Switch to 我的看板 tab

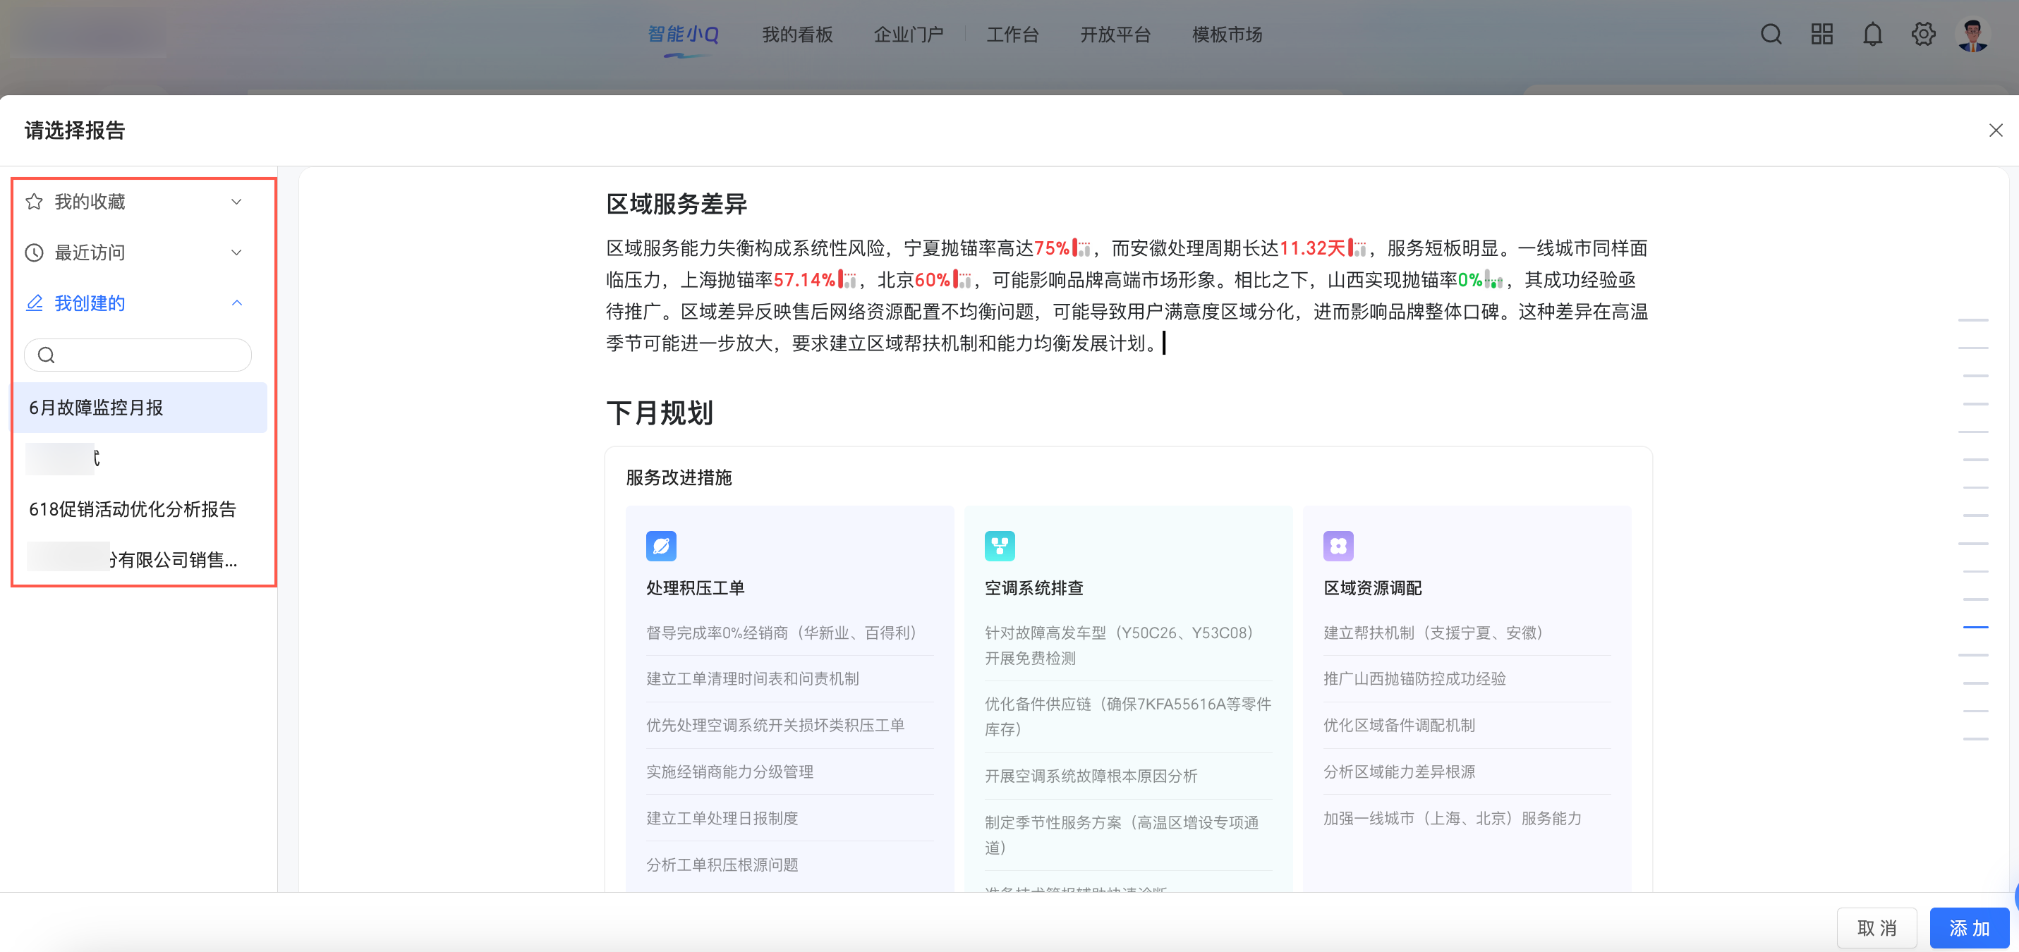(797, 35)
